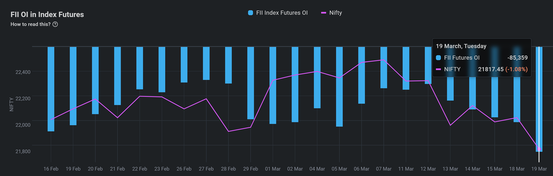Click the blue FII Futures OI tooltip swatch

click(x=438, y=58)
